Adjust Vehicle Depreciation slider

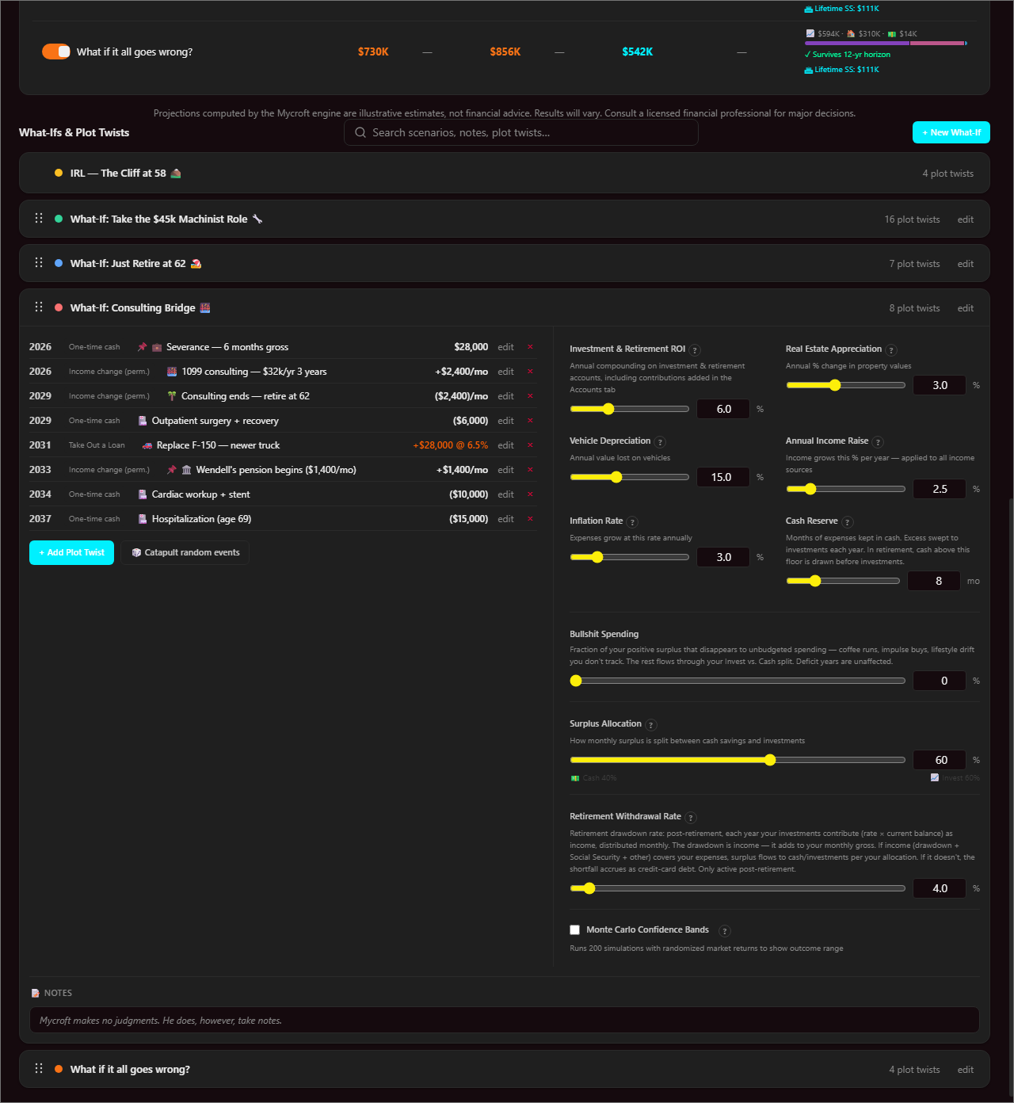[x=629, y=477]
